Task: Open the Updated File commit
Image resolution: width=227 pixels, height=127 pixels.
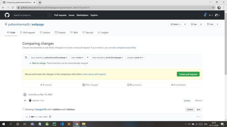Action: point(38,101)
